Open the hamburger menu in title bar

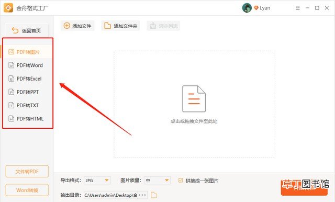[x=298, y=8]
